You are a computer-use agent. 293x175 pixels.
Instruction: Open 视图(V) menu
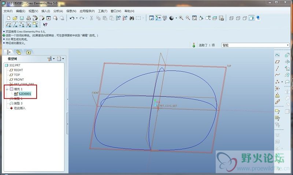pyautogui.click(x=33, y=11)
